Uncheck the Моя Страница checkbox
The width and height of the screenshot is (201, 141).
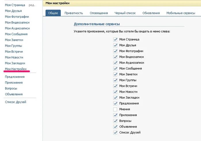[x=115, y=40]
